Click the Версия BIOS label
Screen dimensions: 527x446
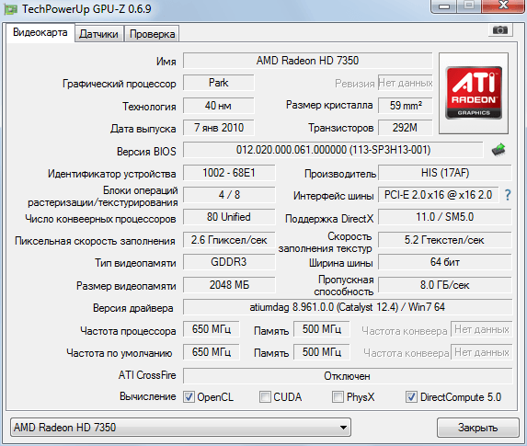pos(146,152)
